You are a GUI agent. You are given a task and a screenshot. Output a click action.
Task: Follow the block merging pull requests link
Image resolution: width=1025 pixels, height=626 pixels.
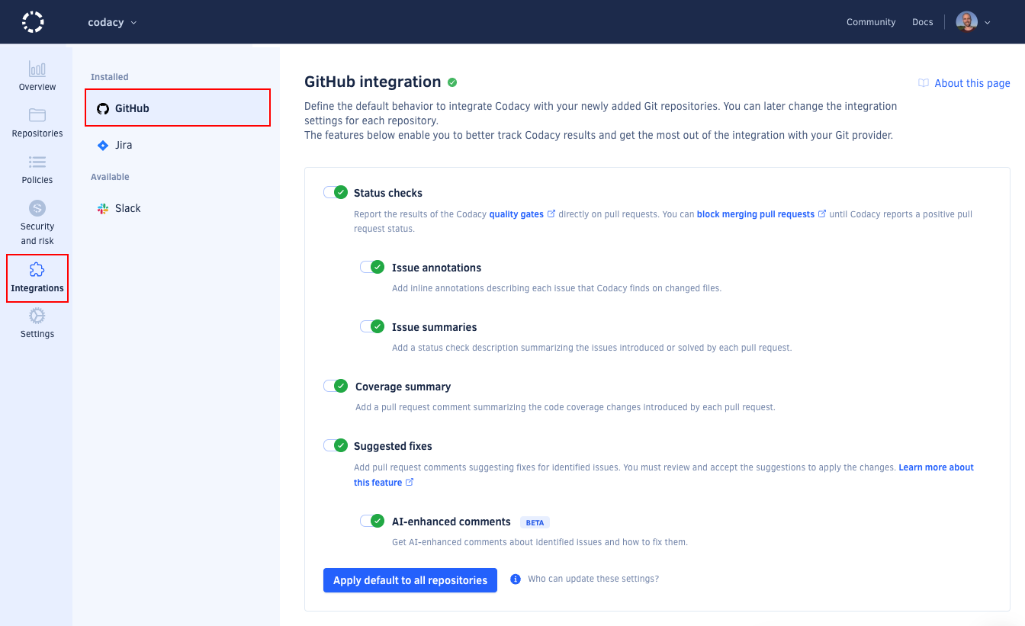756,214
